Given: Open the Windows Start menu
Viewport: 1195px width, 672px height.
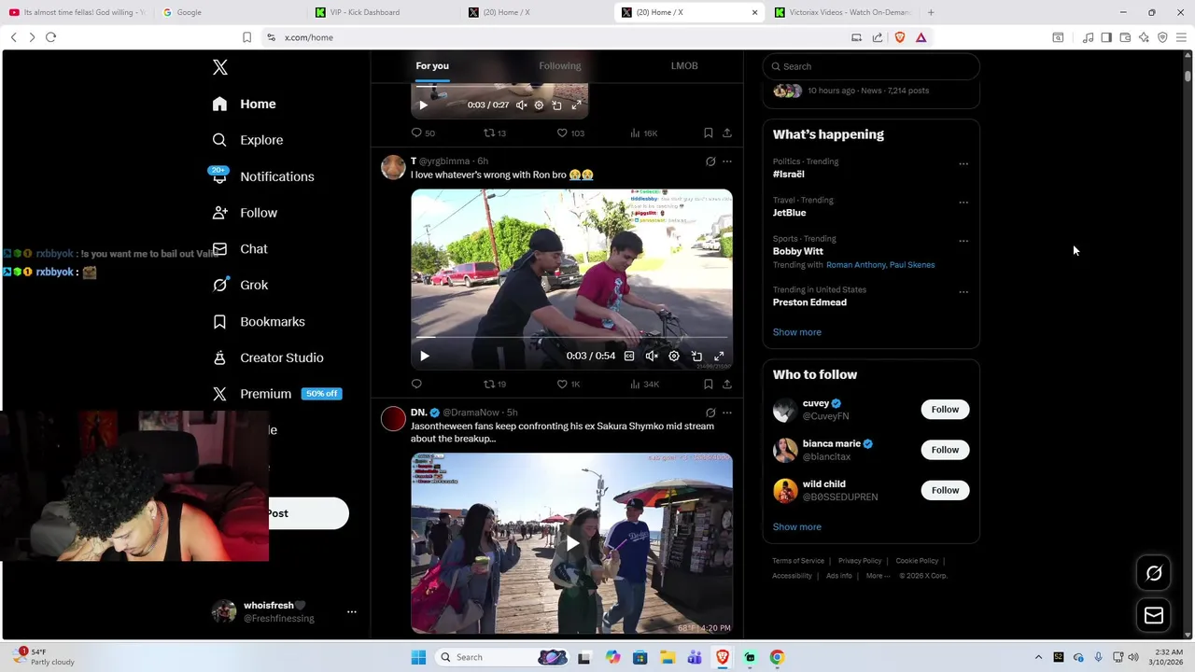Looking at the screenshot, I should [x=418, y=657].
